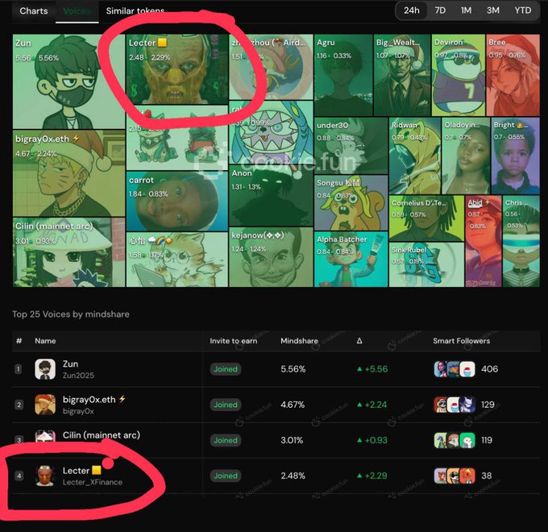Open the under30 treemap tile

click(351, 145)
